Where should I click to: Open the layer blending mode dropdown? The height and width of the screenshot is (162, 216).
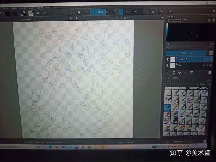click(187, 48)
